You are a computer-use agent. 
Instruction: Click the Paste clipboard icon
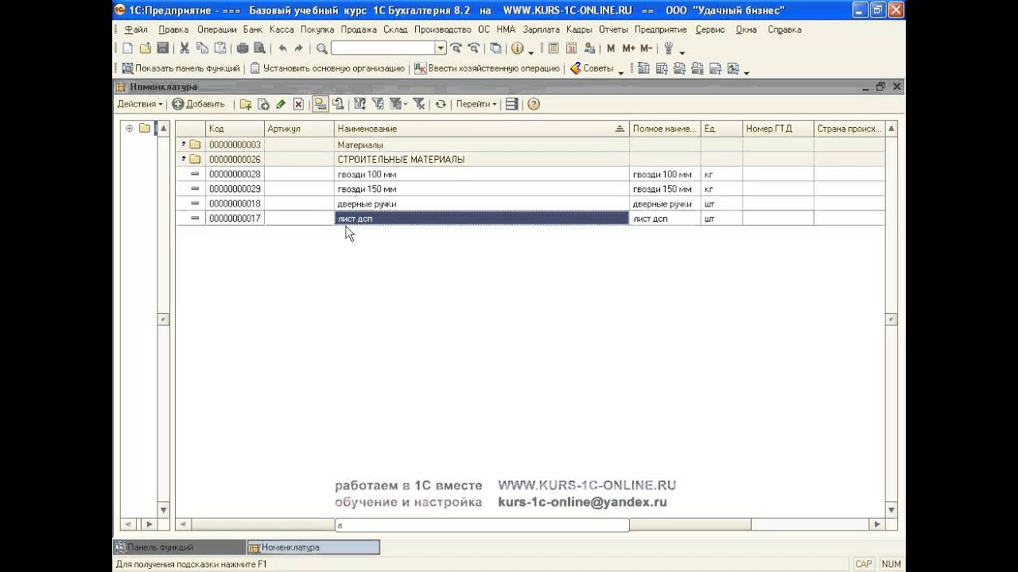coord(220,48)
